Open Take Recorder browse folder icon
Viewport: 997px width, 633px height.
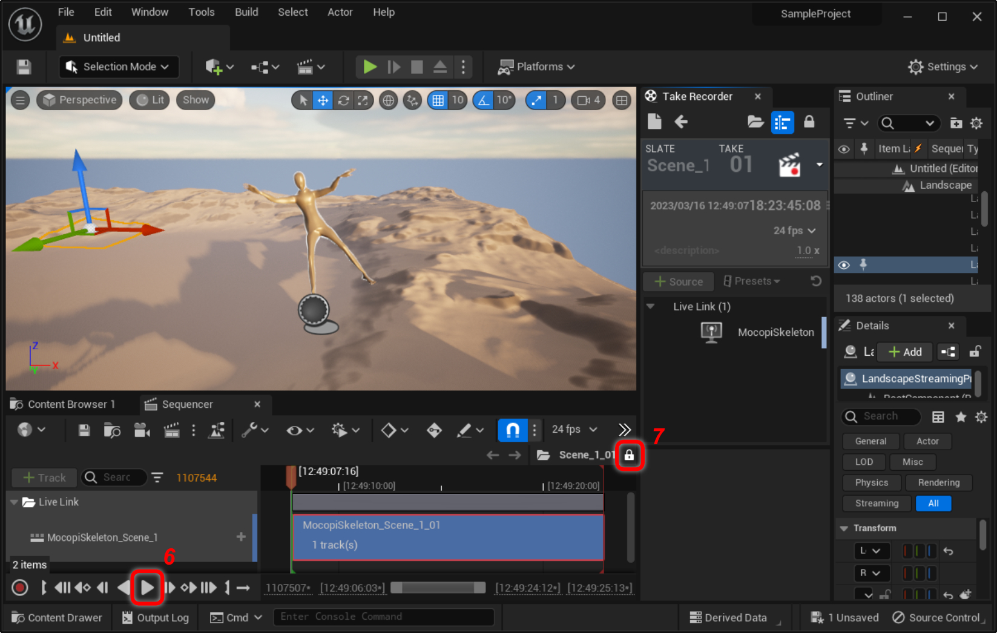(755, 122)
